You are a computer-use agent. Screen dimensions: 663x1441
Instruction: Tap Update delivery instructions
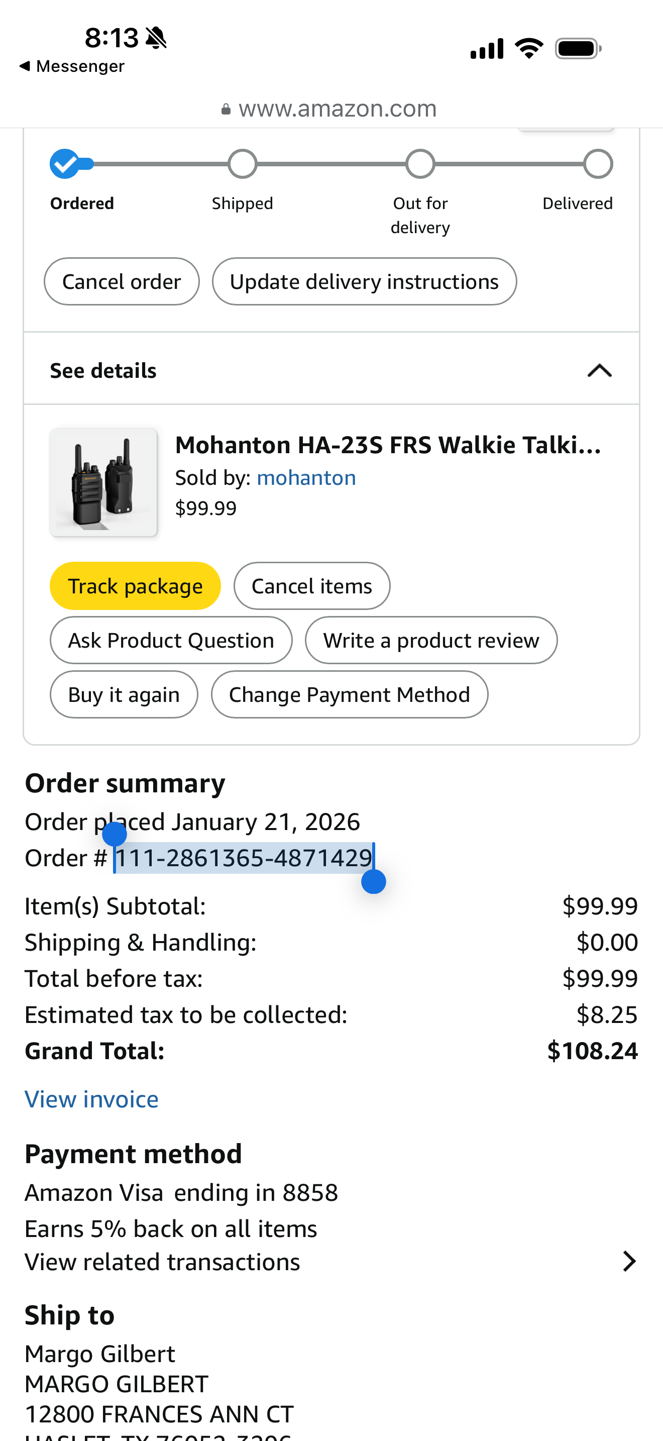[x=364, y=281]
